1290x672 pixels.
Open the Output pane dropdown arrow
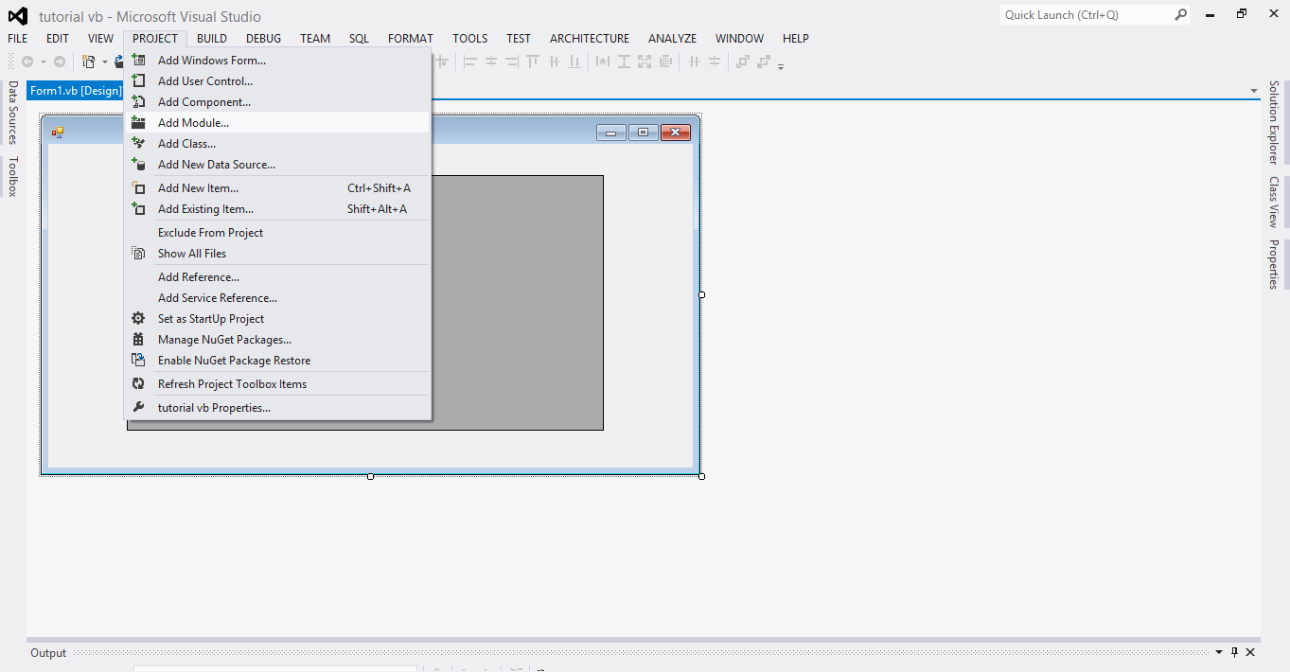click(x=1218, y=652)
